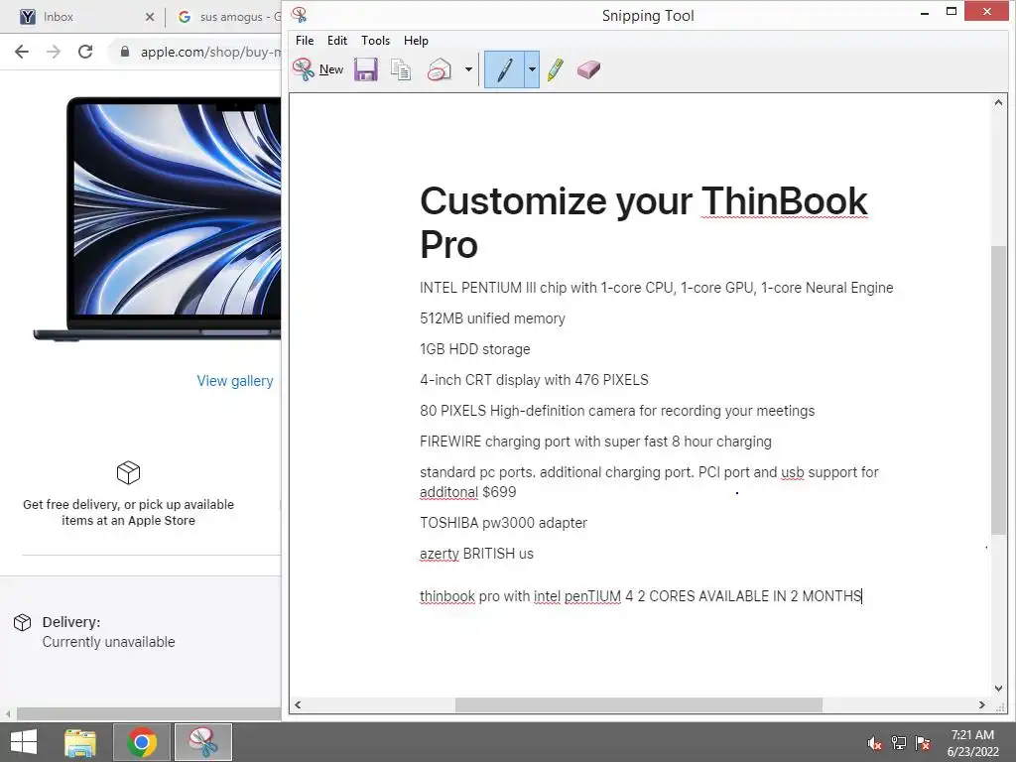
Task: Click the Yahoo Mail tab favicon
Action: pos(28,17)
